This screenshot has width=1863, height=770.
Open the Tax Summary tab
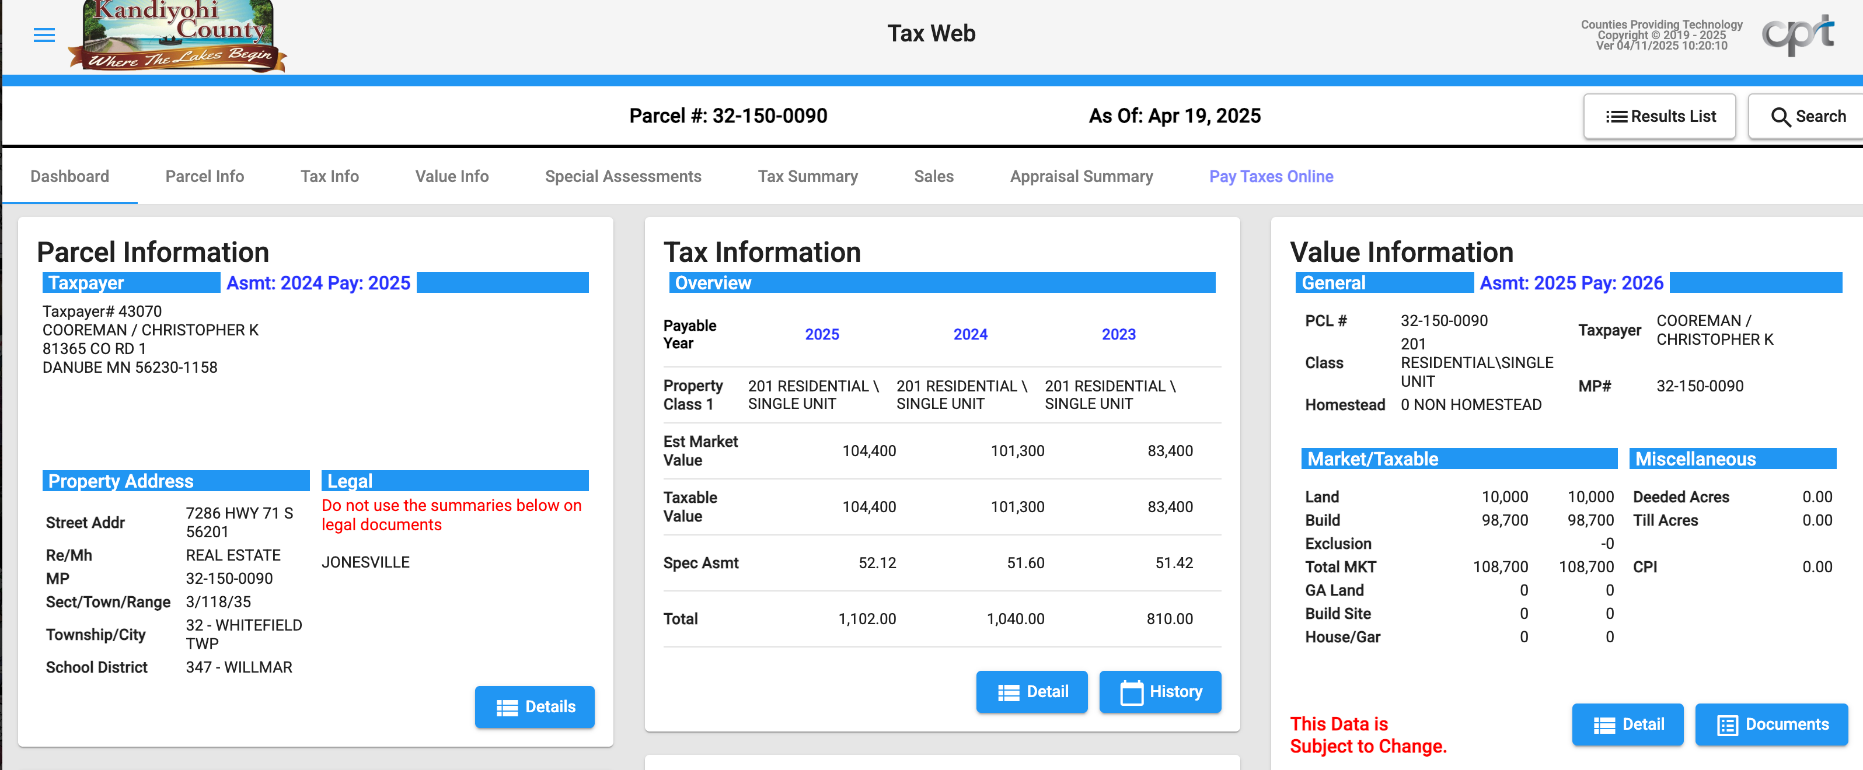point(808,176)
